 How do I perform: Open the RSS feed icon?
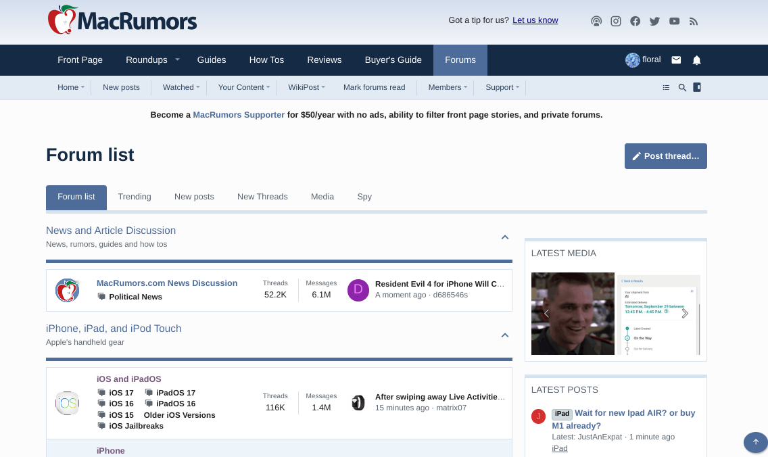point(694,21)
